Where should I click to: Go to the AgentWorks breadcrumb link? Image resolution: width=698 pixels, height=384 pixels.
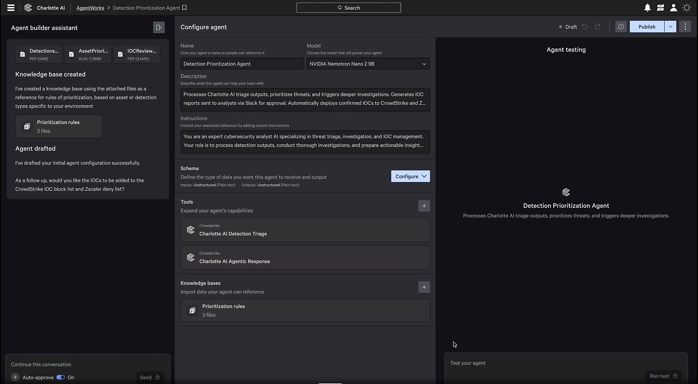click(90, 8)
